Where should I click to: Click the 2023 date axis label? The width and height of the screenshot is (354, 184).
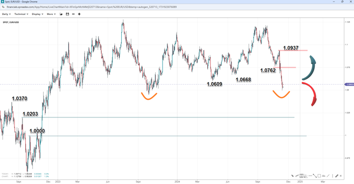[58, 182]
